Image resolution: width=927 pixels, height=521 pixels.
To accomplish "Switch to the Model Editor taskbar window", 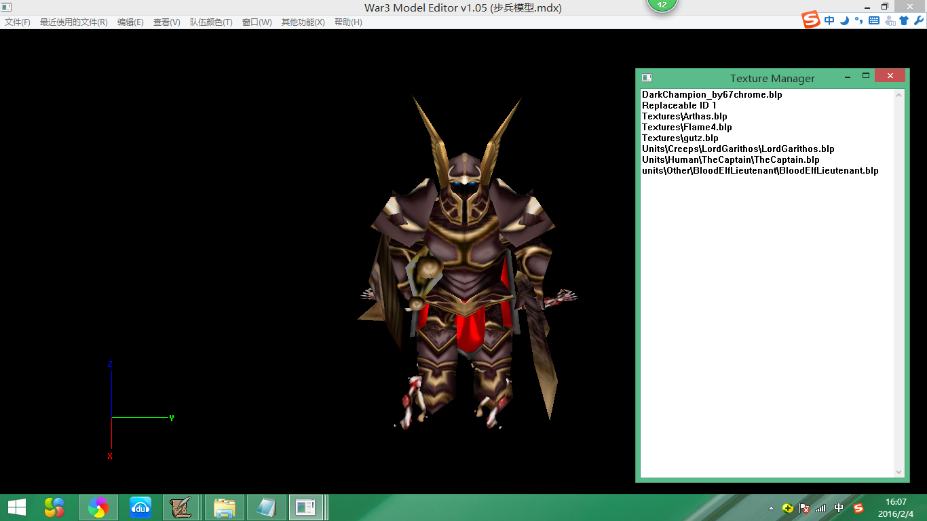I will click(x=307, y=507).
